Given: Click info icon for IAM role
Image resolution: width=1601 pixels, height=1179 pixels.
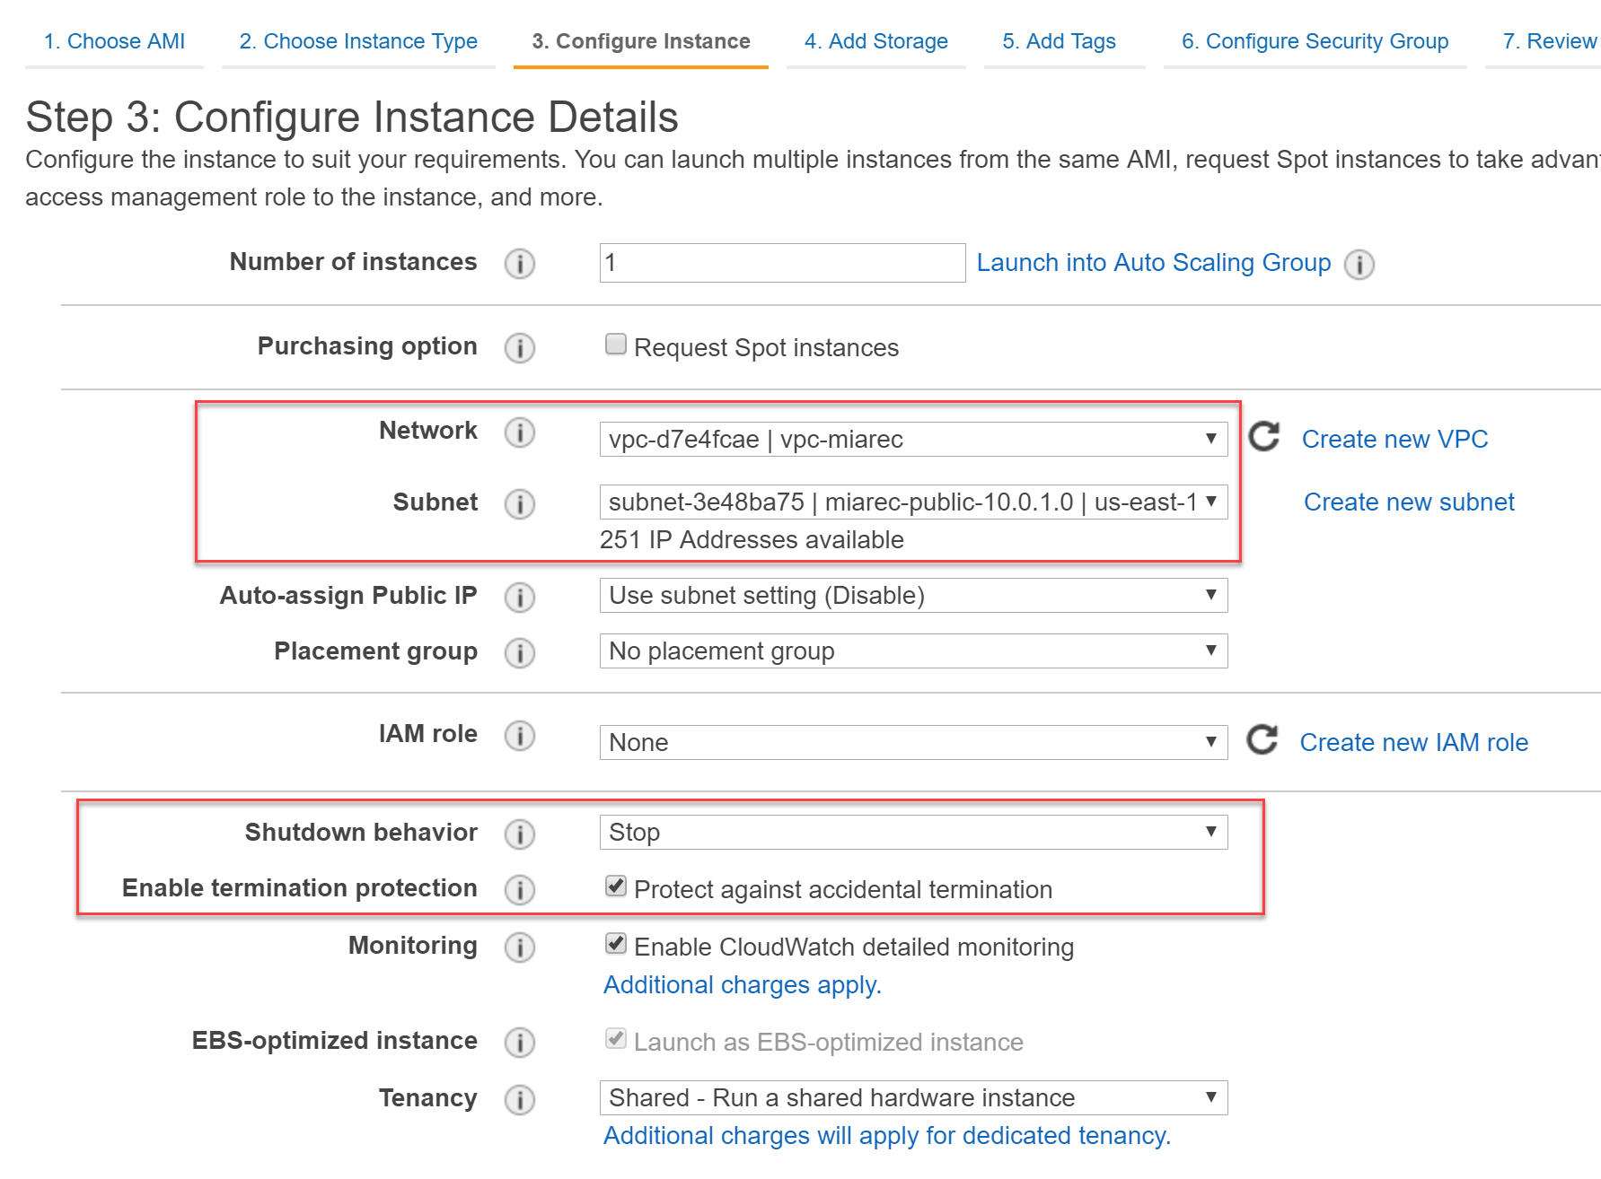Looking at the screenshot, I should 520,736.
